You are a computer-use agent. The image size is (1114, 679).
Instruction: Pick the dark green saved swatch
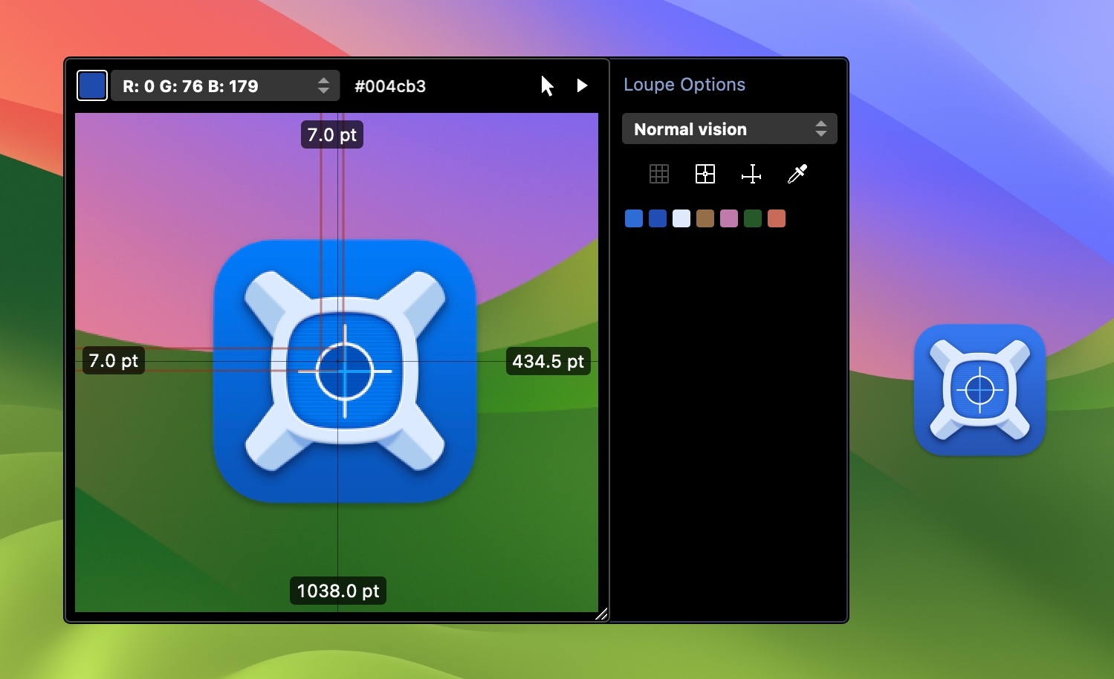point(753,218)
